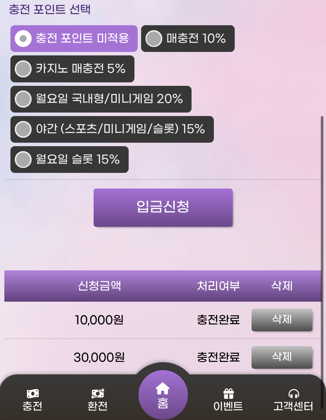
Task: Delete the 30,000원 charge record
Action: (x=282, y=357)
